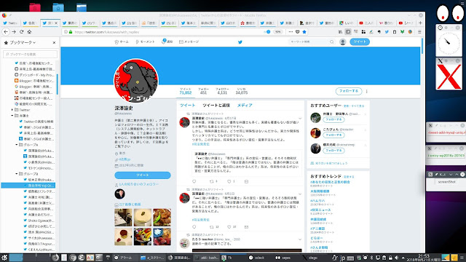466x262 pixels.
Task: Open ホーム in the Twitter navigation
Action: click(122, 42)
